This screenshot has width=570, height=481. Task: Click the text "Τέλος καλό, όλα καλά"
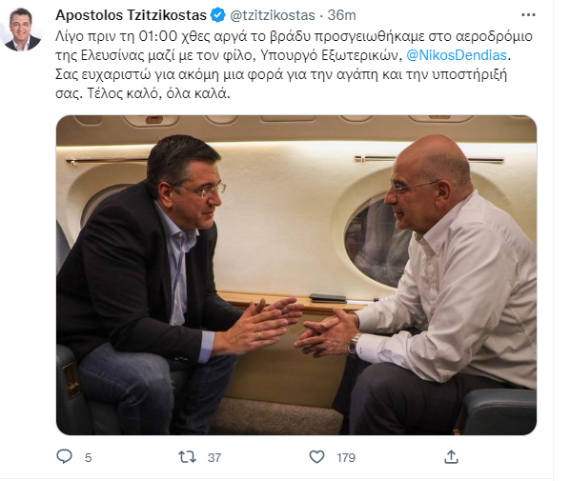[158, 93]
